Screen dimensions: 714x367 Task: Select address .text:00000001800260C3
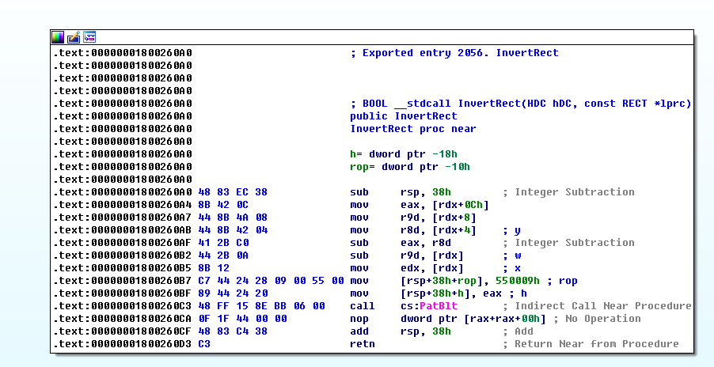pyautogui.click(x=123, y=306)
